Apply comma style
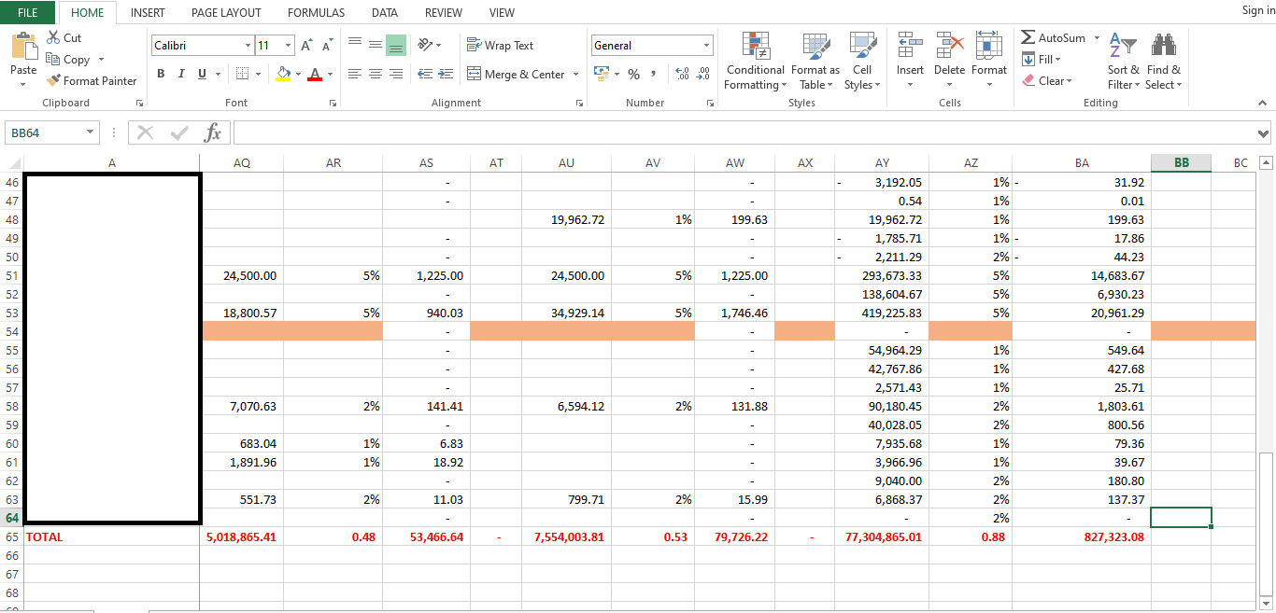Screen dimensions: 1276x613 [x=654, y=74]
